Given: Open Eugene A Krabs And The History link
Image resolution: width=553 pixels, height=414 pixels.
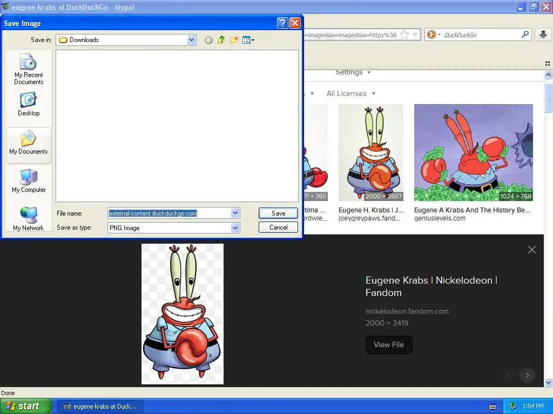Looking at the screenshot, I should (472, 210).
